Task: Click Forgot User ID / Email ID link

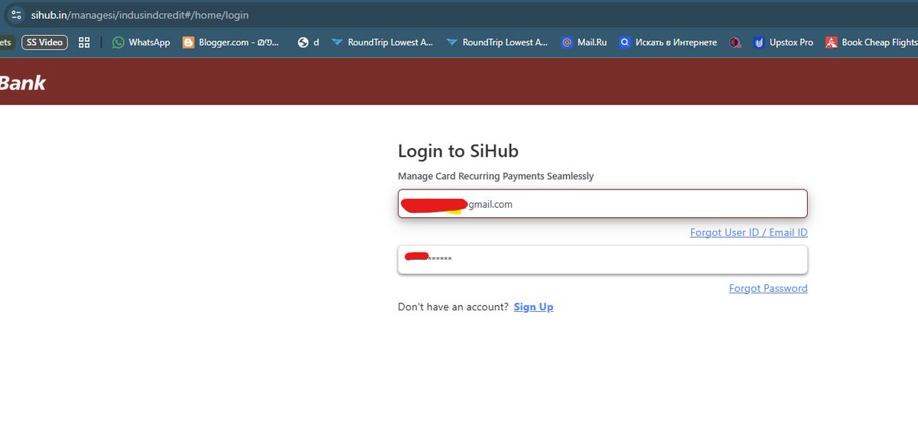Action: [749, 232]
